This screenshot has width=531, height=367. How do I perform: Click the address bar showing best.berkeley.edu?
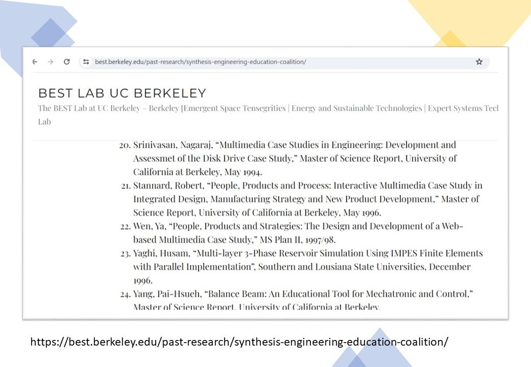point(200,62)
